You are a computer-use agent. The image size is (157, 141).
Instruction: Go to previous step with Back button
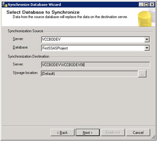pyautogui.click(x=62, y=133)
